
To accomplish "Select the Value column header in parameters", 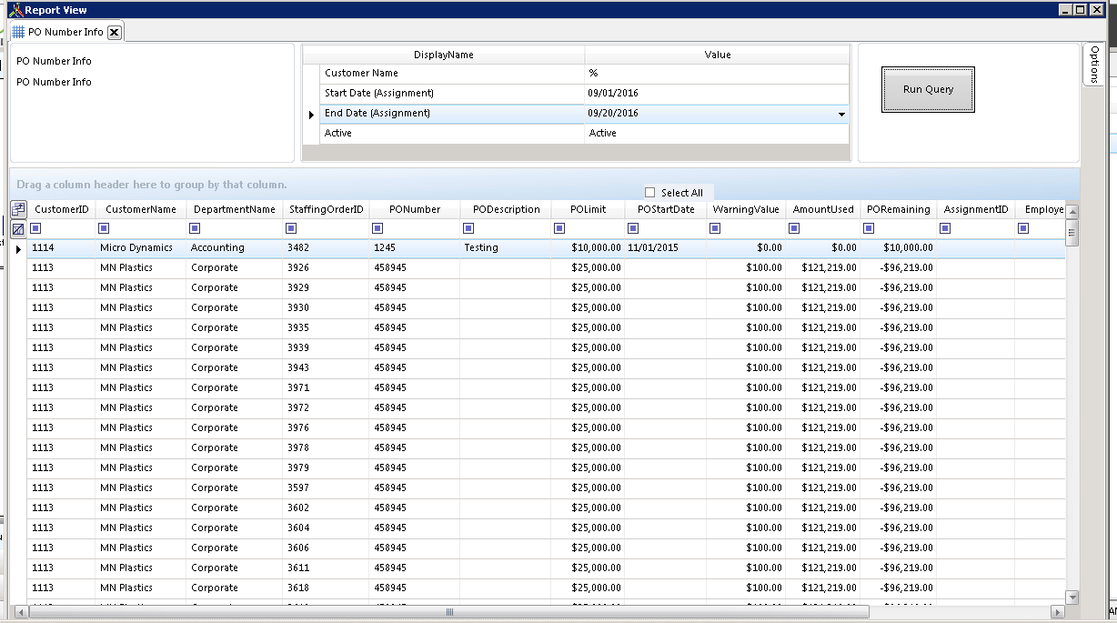I will click(718, 55).
